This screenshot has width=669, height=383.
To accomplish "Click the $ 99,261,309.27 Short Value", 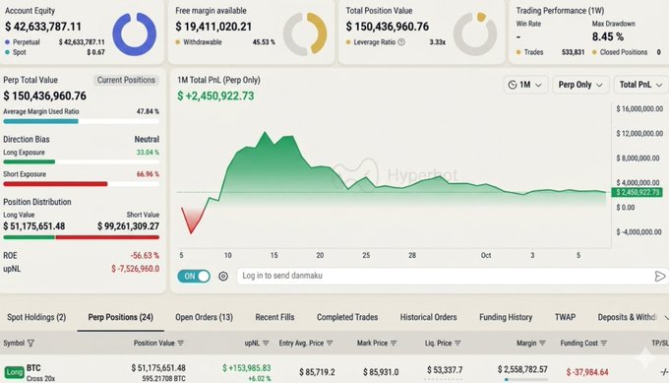I will pyautogui.click(x=128, y=226).
